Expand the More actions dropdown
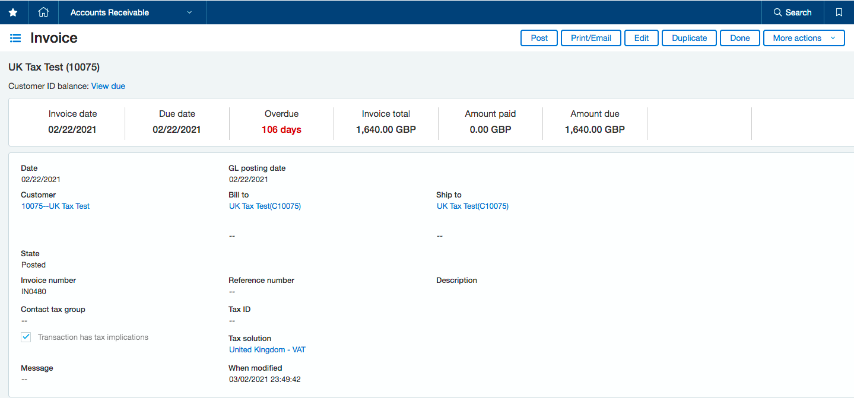Image resolution: width=854 pixels, height=398 pixels. coord(804,37)
